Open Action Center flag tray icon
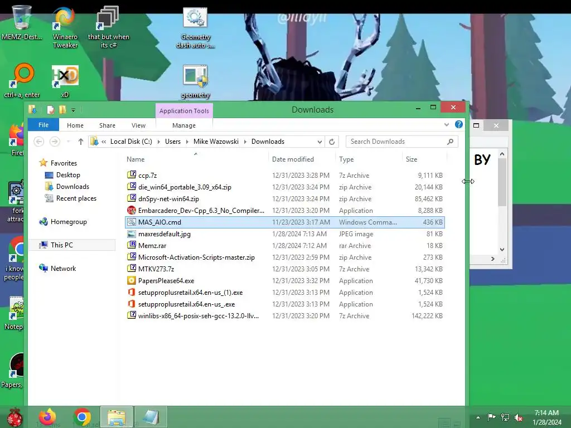The image size is (571, 428). (x=491, y=417)
